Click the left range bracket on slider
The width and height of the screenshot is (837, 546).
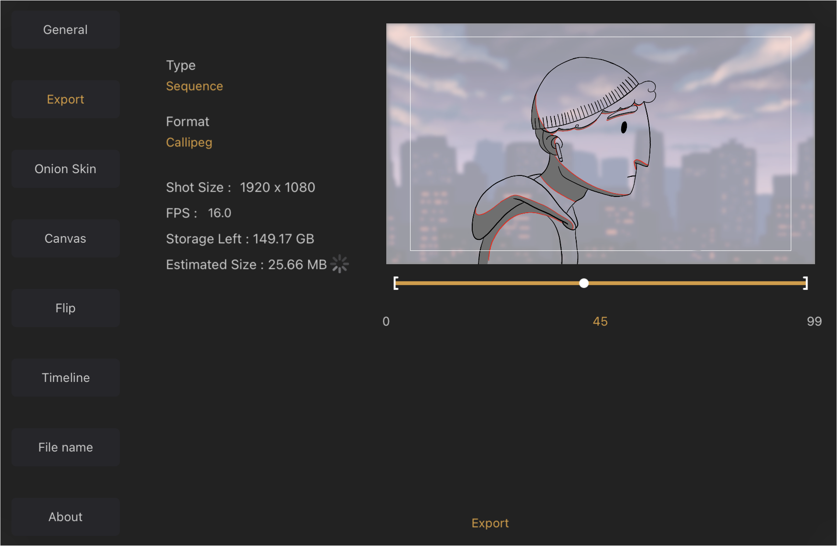point(396,283)
